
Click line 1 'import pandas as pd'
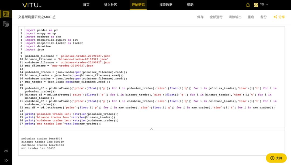coord(41,30)
